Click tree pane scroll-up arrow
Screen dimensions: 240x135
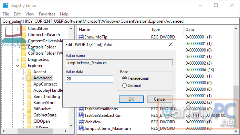(x=71, y=29)
